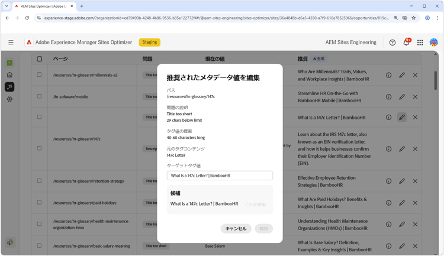444x256 pixels.
Task: Select the home icon in left sidebar
Action: (9, 74)
